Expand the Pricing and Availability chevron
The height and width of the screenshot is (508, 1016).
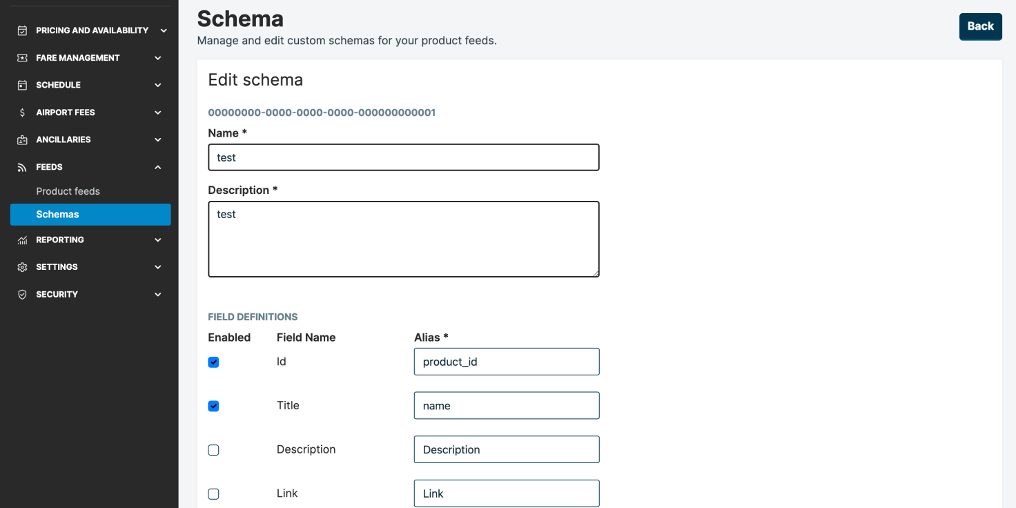[164, 30]
